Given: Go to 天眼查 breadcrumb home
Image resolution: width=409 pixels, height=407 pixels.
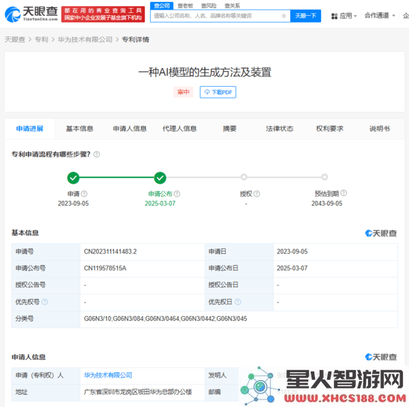Looking at the screenshot, I should click(x=14, y=40).
